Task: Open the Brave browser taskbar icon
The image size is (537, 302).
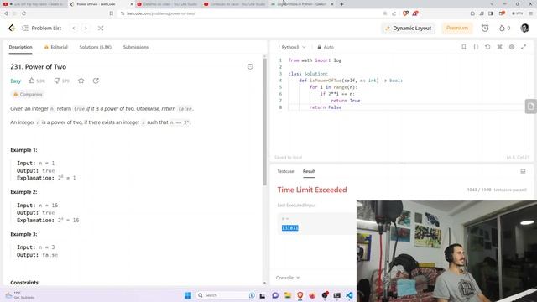Action: (300, 295)
